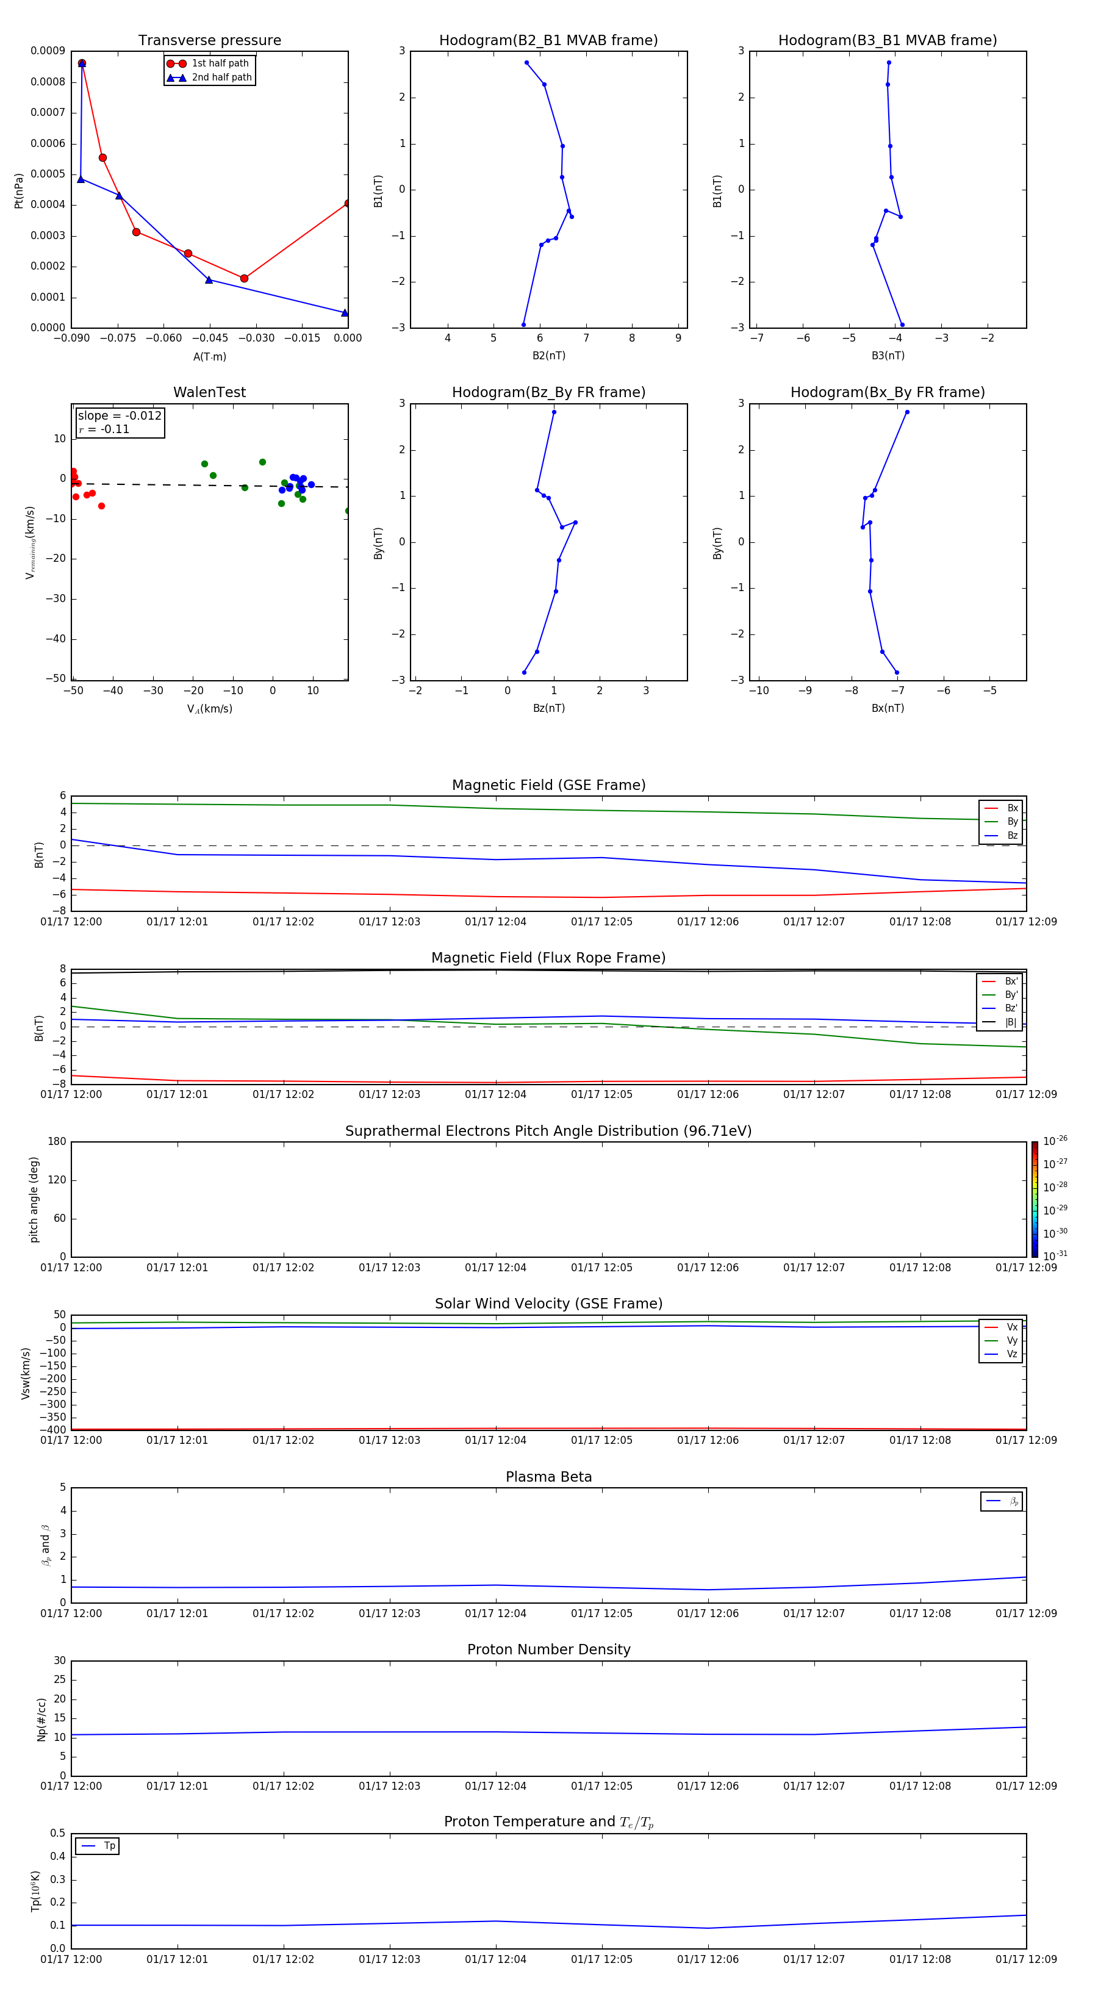Screen dimensions: 1098x2013
Task: Click the 'r = -0.11' annotation
Action: coord(104,430)
